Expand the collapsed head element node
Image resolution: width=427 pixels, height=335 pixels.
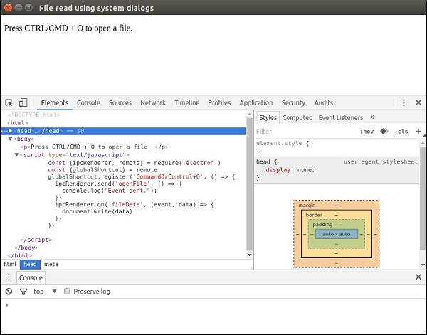tap(10, 131)
